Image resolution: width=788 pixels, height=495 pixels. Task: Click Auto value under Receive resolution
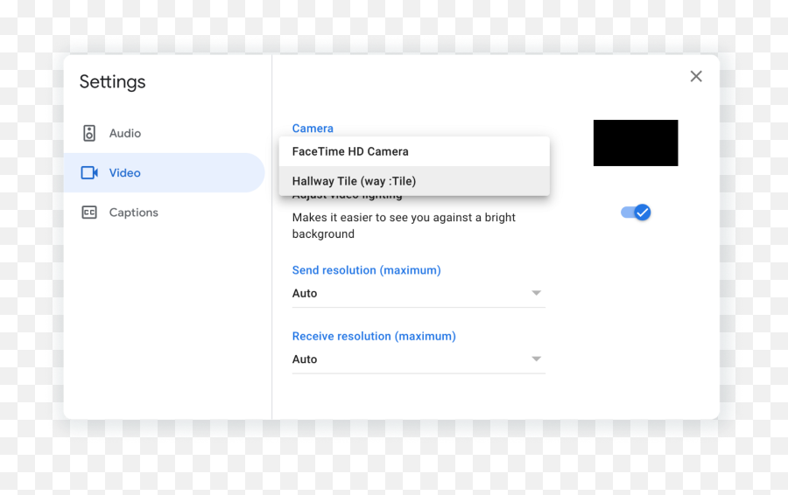305,359
